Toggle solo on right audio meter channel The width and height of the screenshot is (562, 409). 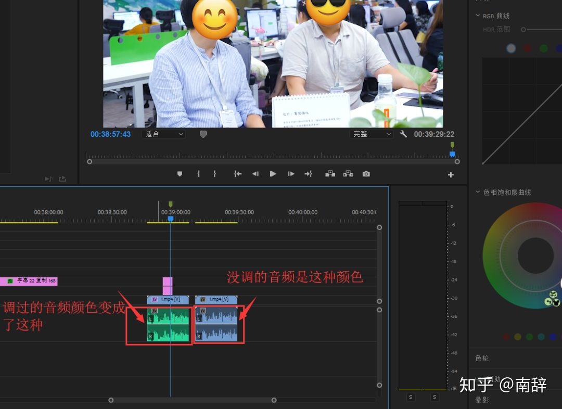435,397
